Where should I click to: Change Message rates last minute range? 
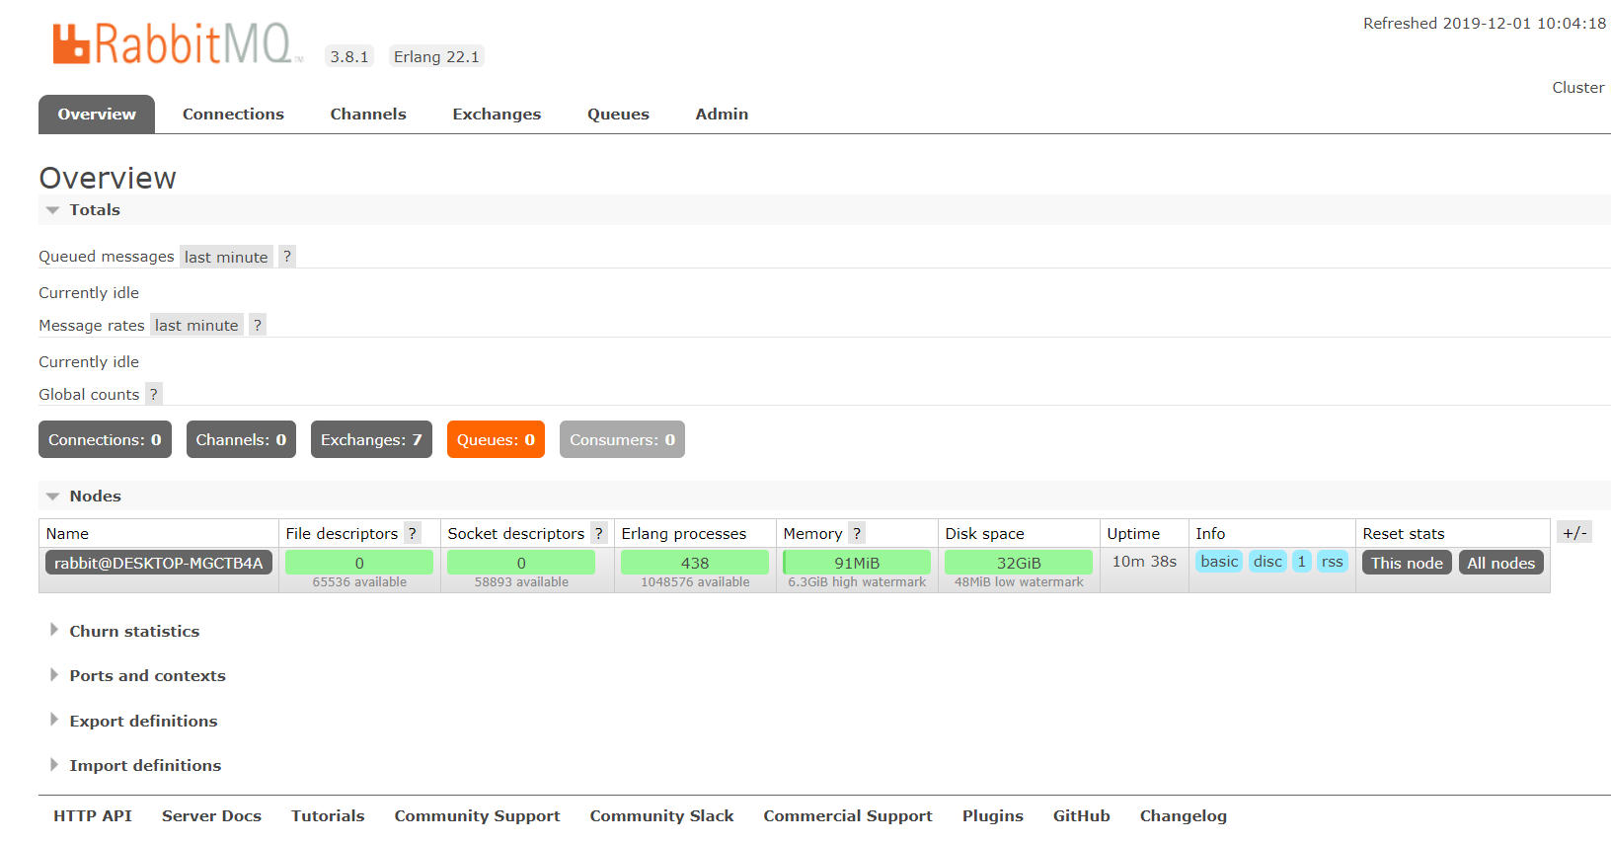(196, 326)
